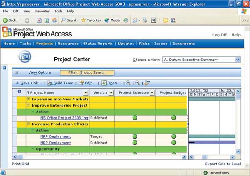250x176 pixels.
Task: Click the Gantt horizontal scrollbar left arrow
Action: [192, 157]
